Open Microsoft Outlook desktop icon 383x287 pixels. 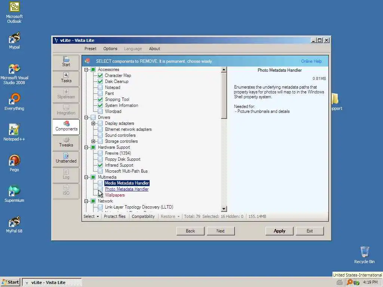pyautogui.click(x=14, y=13)
